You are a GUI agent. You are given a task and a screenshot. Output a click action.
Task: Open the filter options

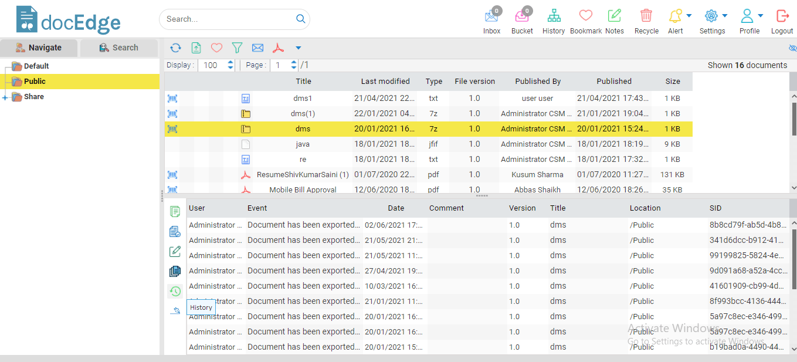[237, 48]
